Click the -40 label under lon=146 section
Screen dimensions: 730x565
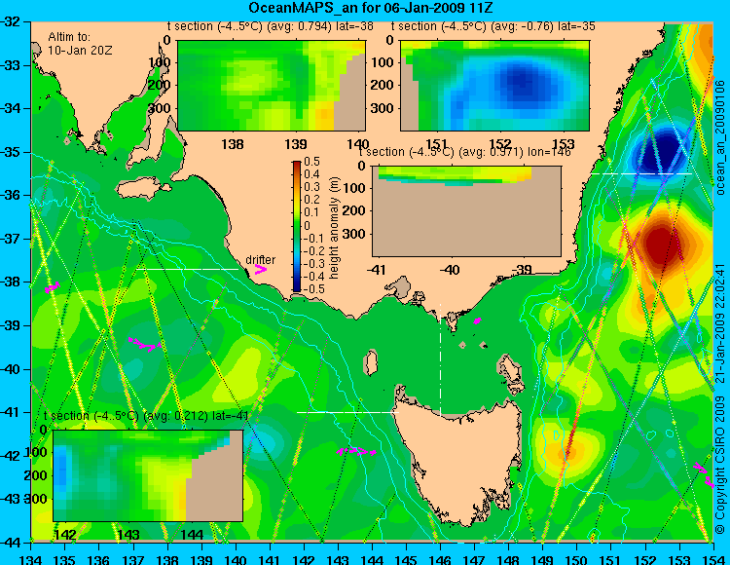point(450,270)
